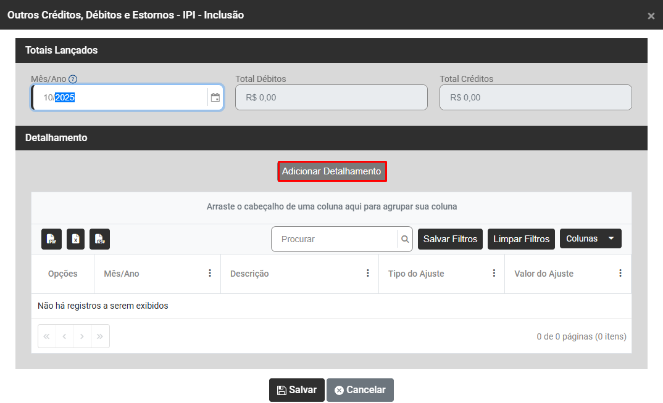This screenshot has width=663, height=403.
Task: Export the grid to PDF
Action: (x=51, y=239)
